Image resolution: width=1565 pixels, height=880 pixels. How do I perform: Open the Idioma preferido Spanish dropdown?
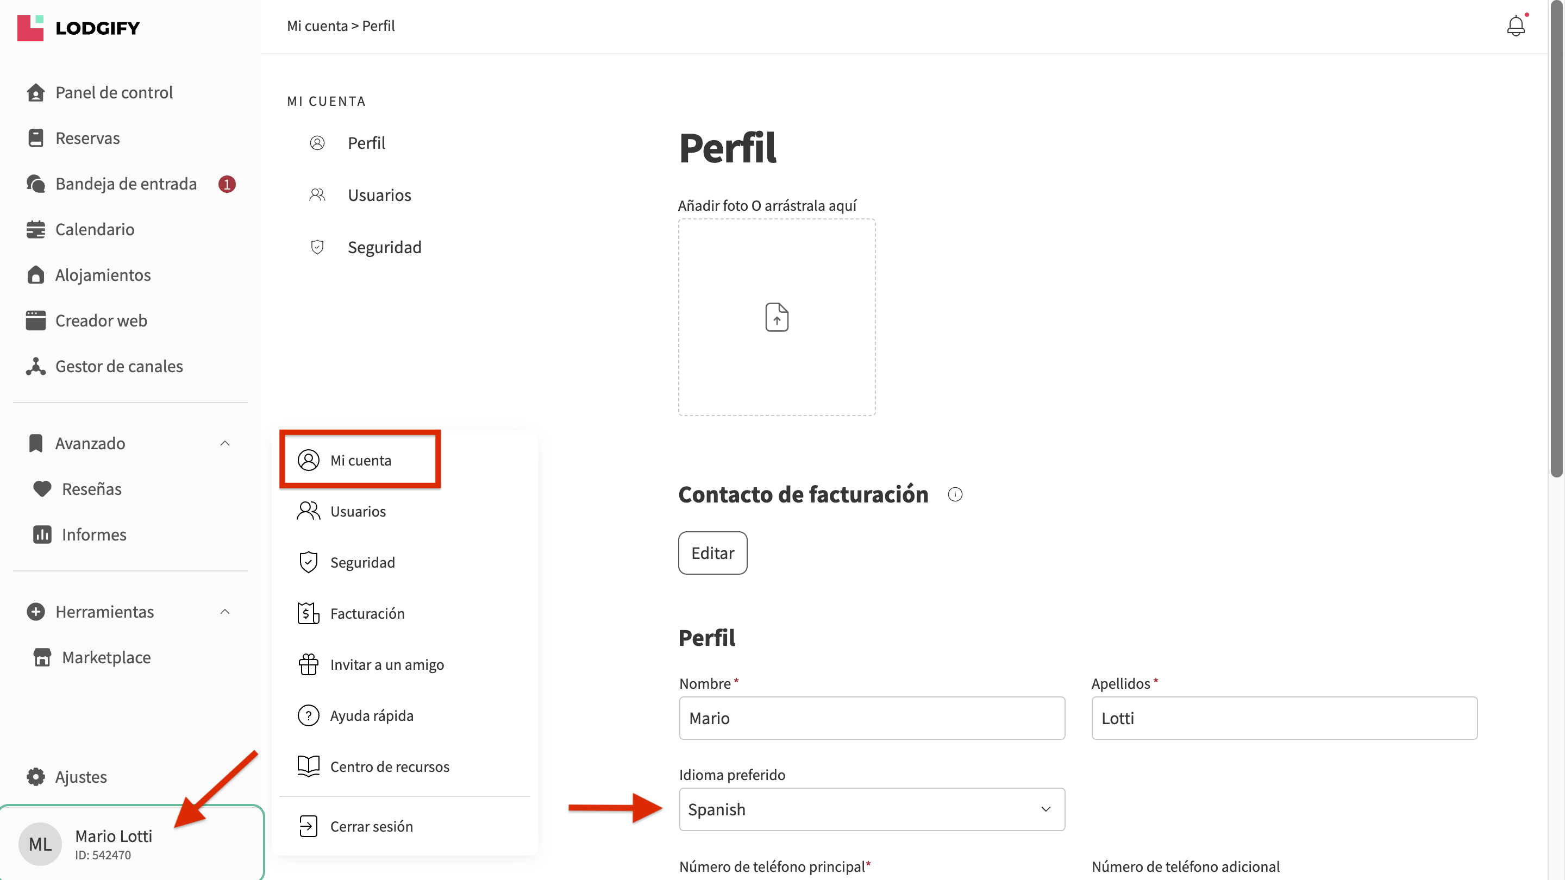tap(871, 809)
